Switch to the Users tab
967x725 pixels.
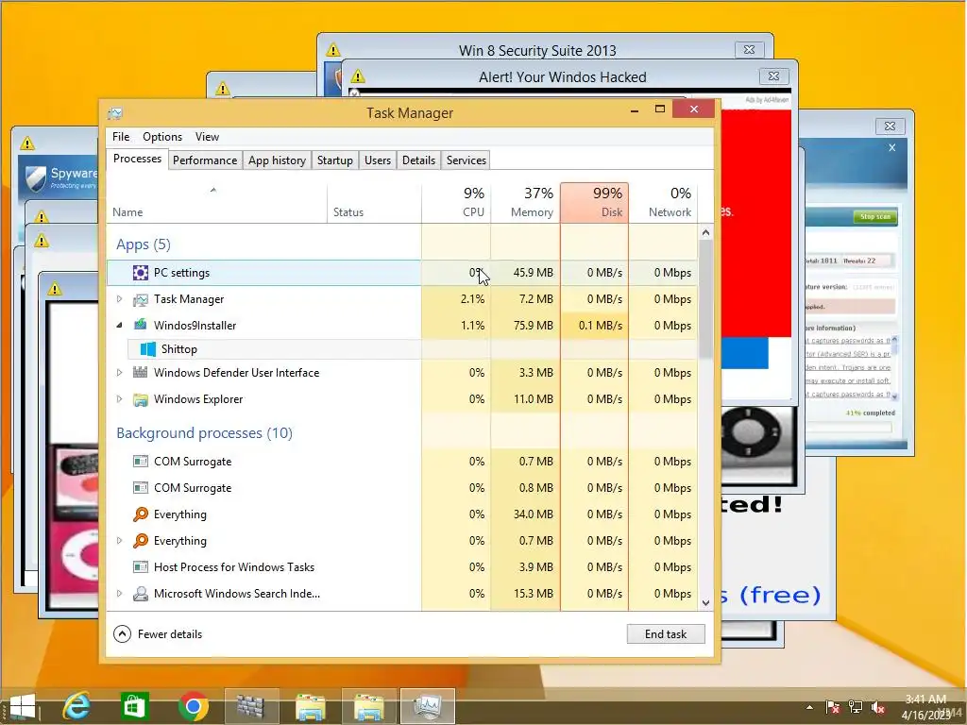[x=378, y=160]
